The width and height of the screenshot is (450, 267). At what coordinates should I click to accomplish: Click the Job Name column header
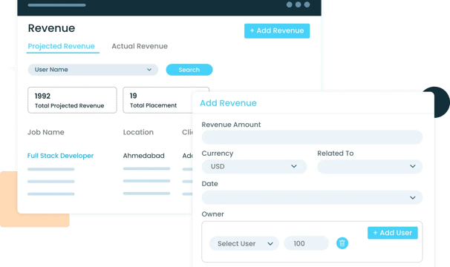click(x=46, y=132)
